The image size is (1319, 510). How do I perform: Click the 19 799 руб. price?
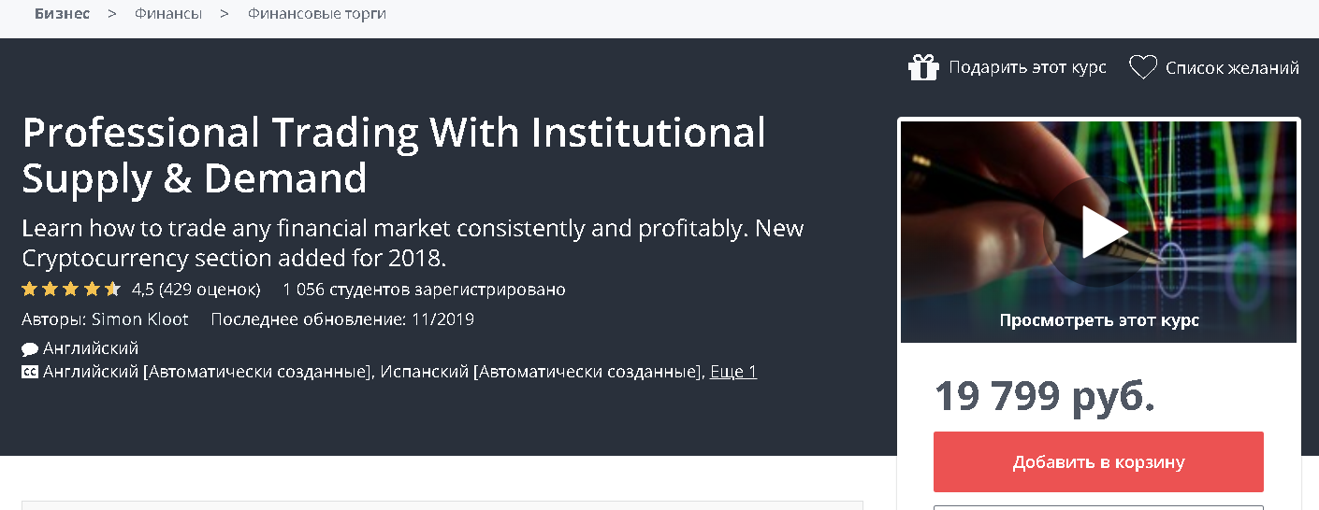[x=1044, y=396]
